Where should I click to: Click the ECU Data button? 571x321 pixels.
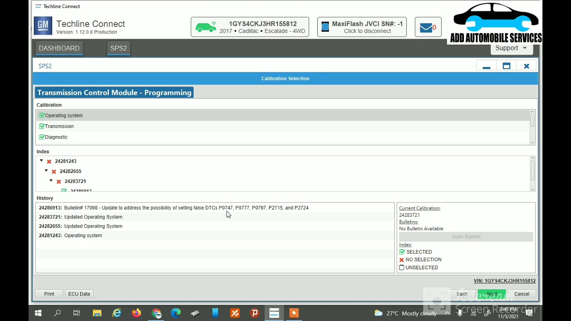click(79, 294)
